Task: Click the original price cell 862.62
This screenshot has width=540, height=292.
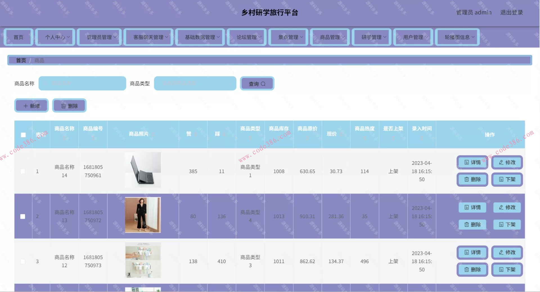Action: [307, 261]
